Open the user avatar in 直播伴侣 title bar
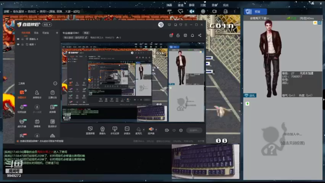The height and width of the screenshot is (183, 325). click(161, 25)
